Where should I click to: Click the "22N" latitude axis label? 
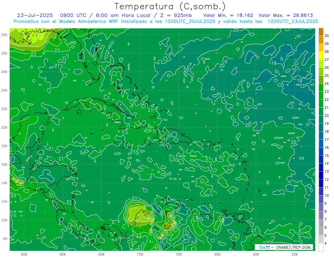(x=4, y=109)
